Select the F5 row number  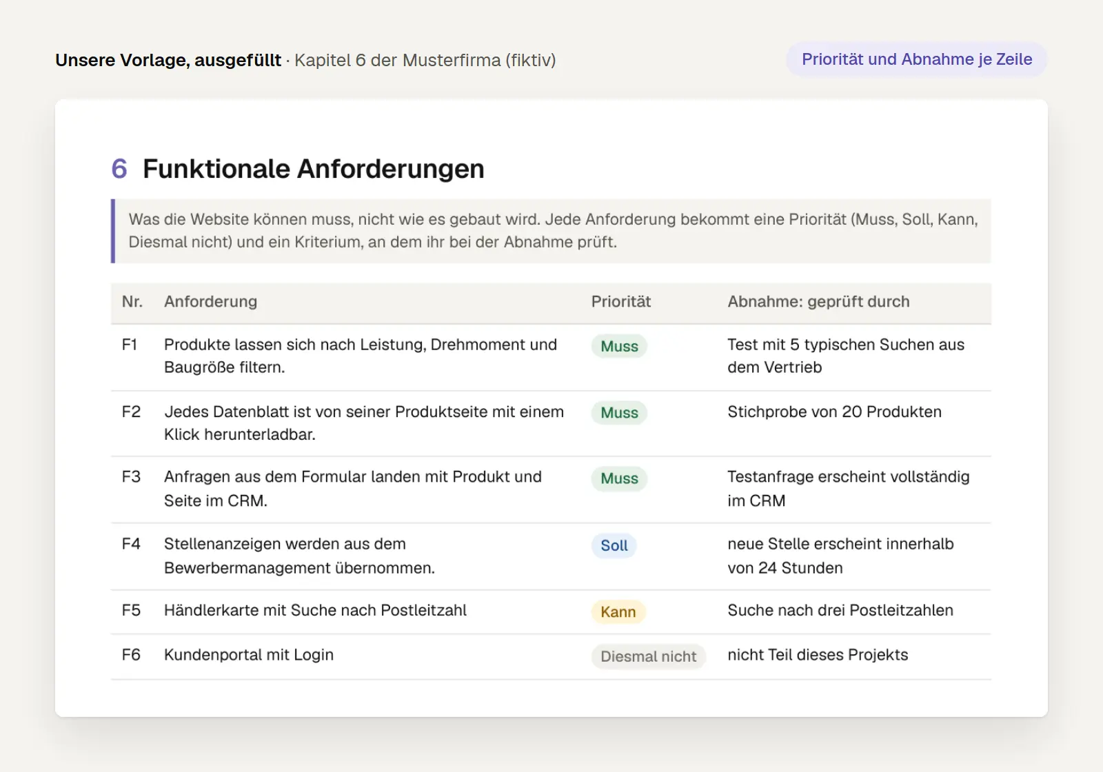tap(131, 611)
